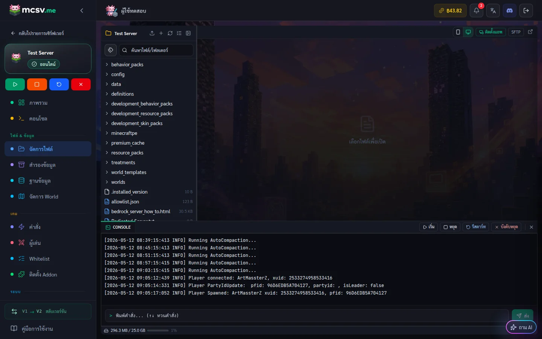The image size is (542, 339).
Task: Open bedrock_server_how_to.html file
Action: click(x=149, y=211)
